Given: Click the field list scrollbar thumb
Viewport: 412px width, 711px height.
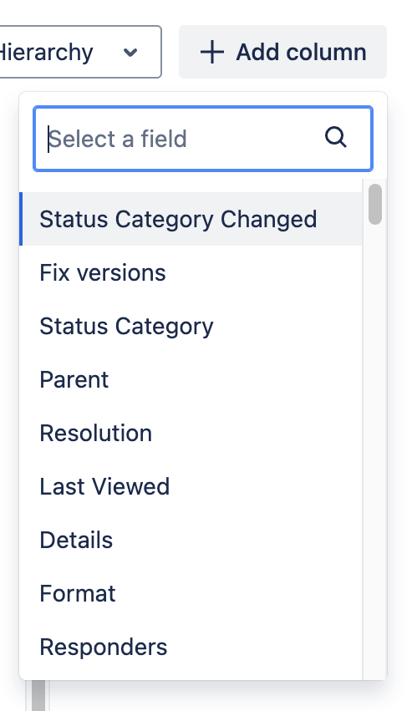Looking at the screenshot, I should pyautogui.click(x=375, y=204).
